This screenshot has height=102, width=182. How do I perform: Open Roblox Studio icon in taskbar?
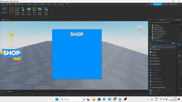[120, 99]
